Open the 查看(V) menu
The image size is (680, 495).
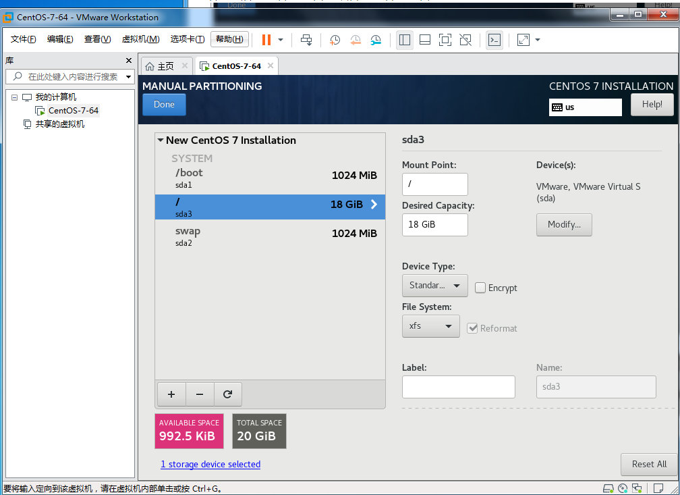pyautogui.click(x=97, y=40)
